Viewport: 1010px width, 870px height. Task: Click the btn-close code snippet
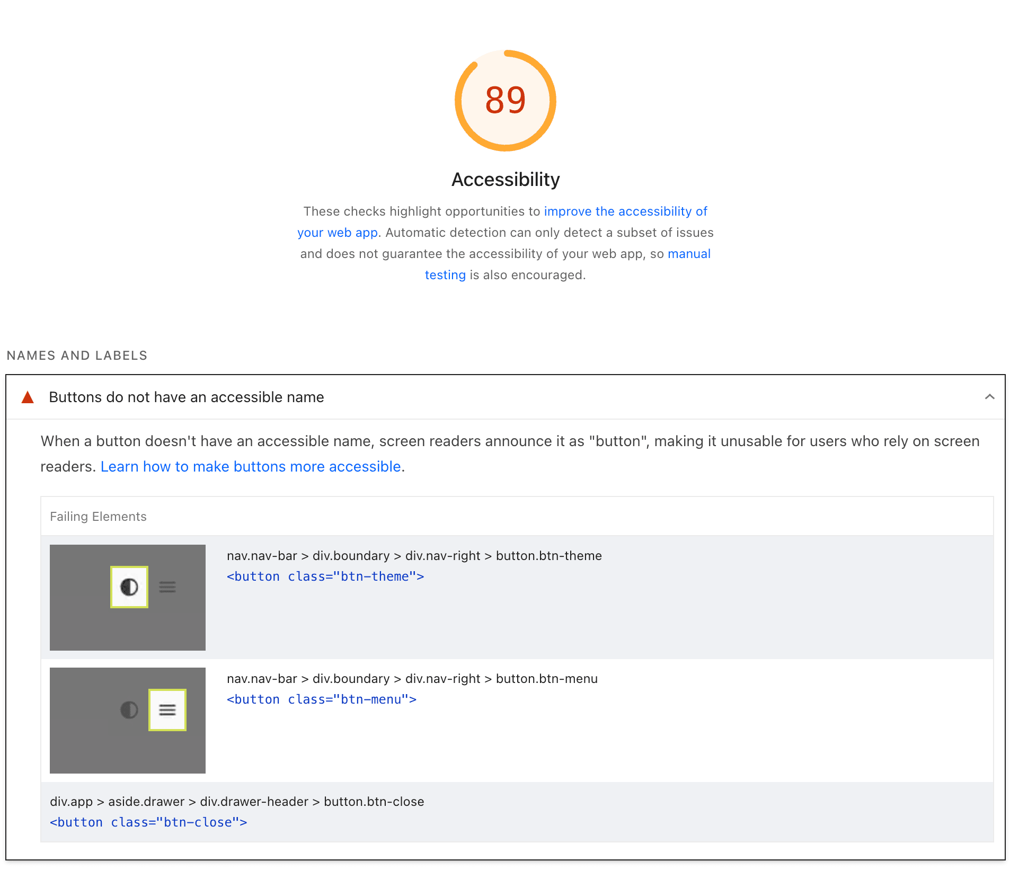point(148,822)
